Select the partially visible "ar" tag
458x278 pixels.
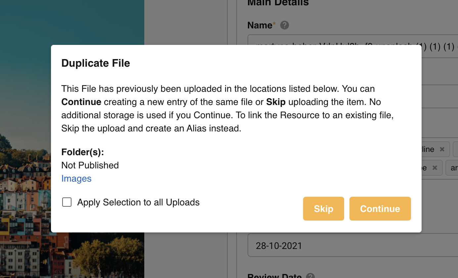click(x=453, y=168)
